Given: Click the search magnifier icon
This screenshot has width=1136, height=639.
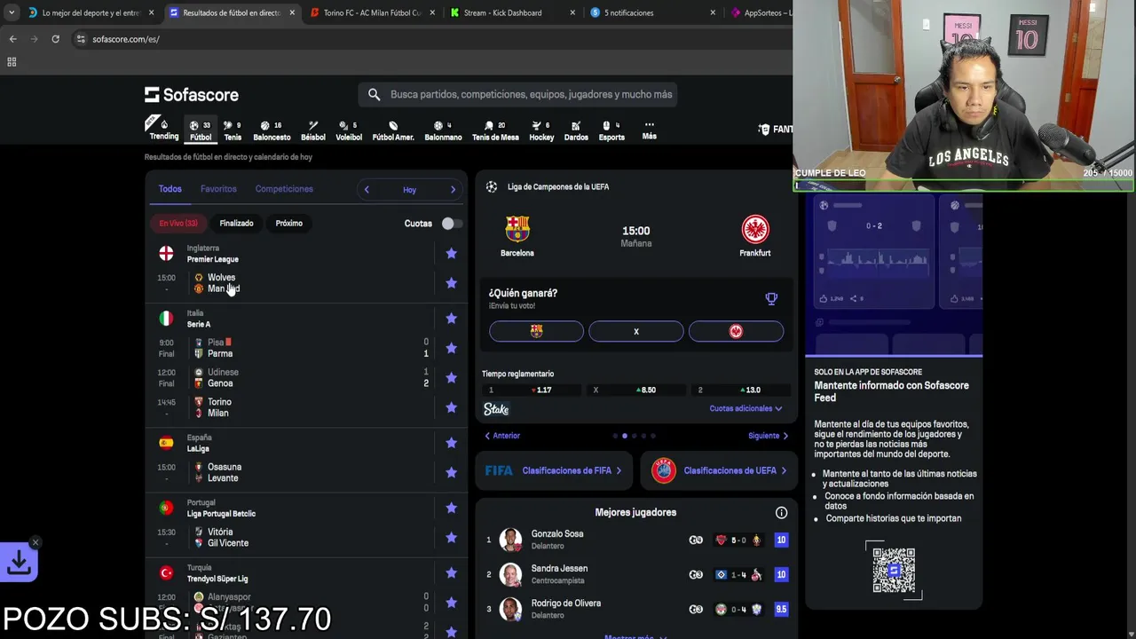Looking at the screenshot, I should click(374, 94).
